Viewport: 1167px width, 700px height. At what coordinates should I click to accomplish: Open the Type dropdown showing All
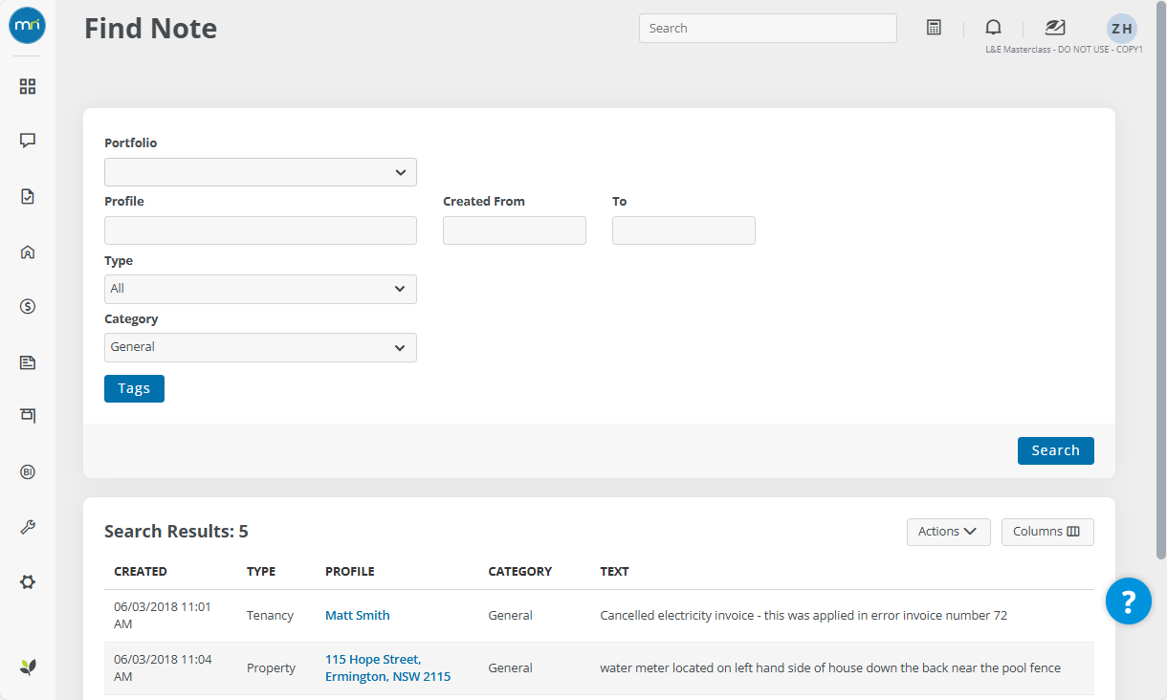pos(260,289)
